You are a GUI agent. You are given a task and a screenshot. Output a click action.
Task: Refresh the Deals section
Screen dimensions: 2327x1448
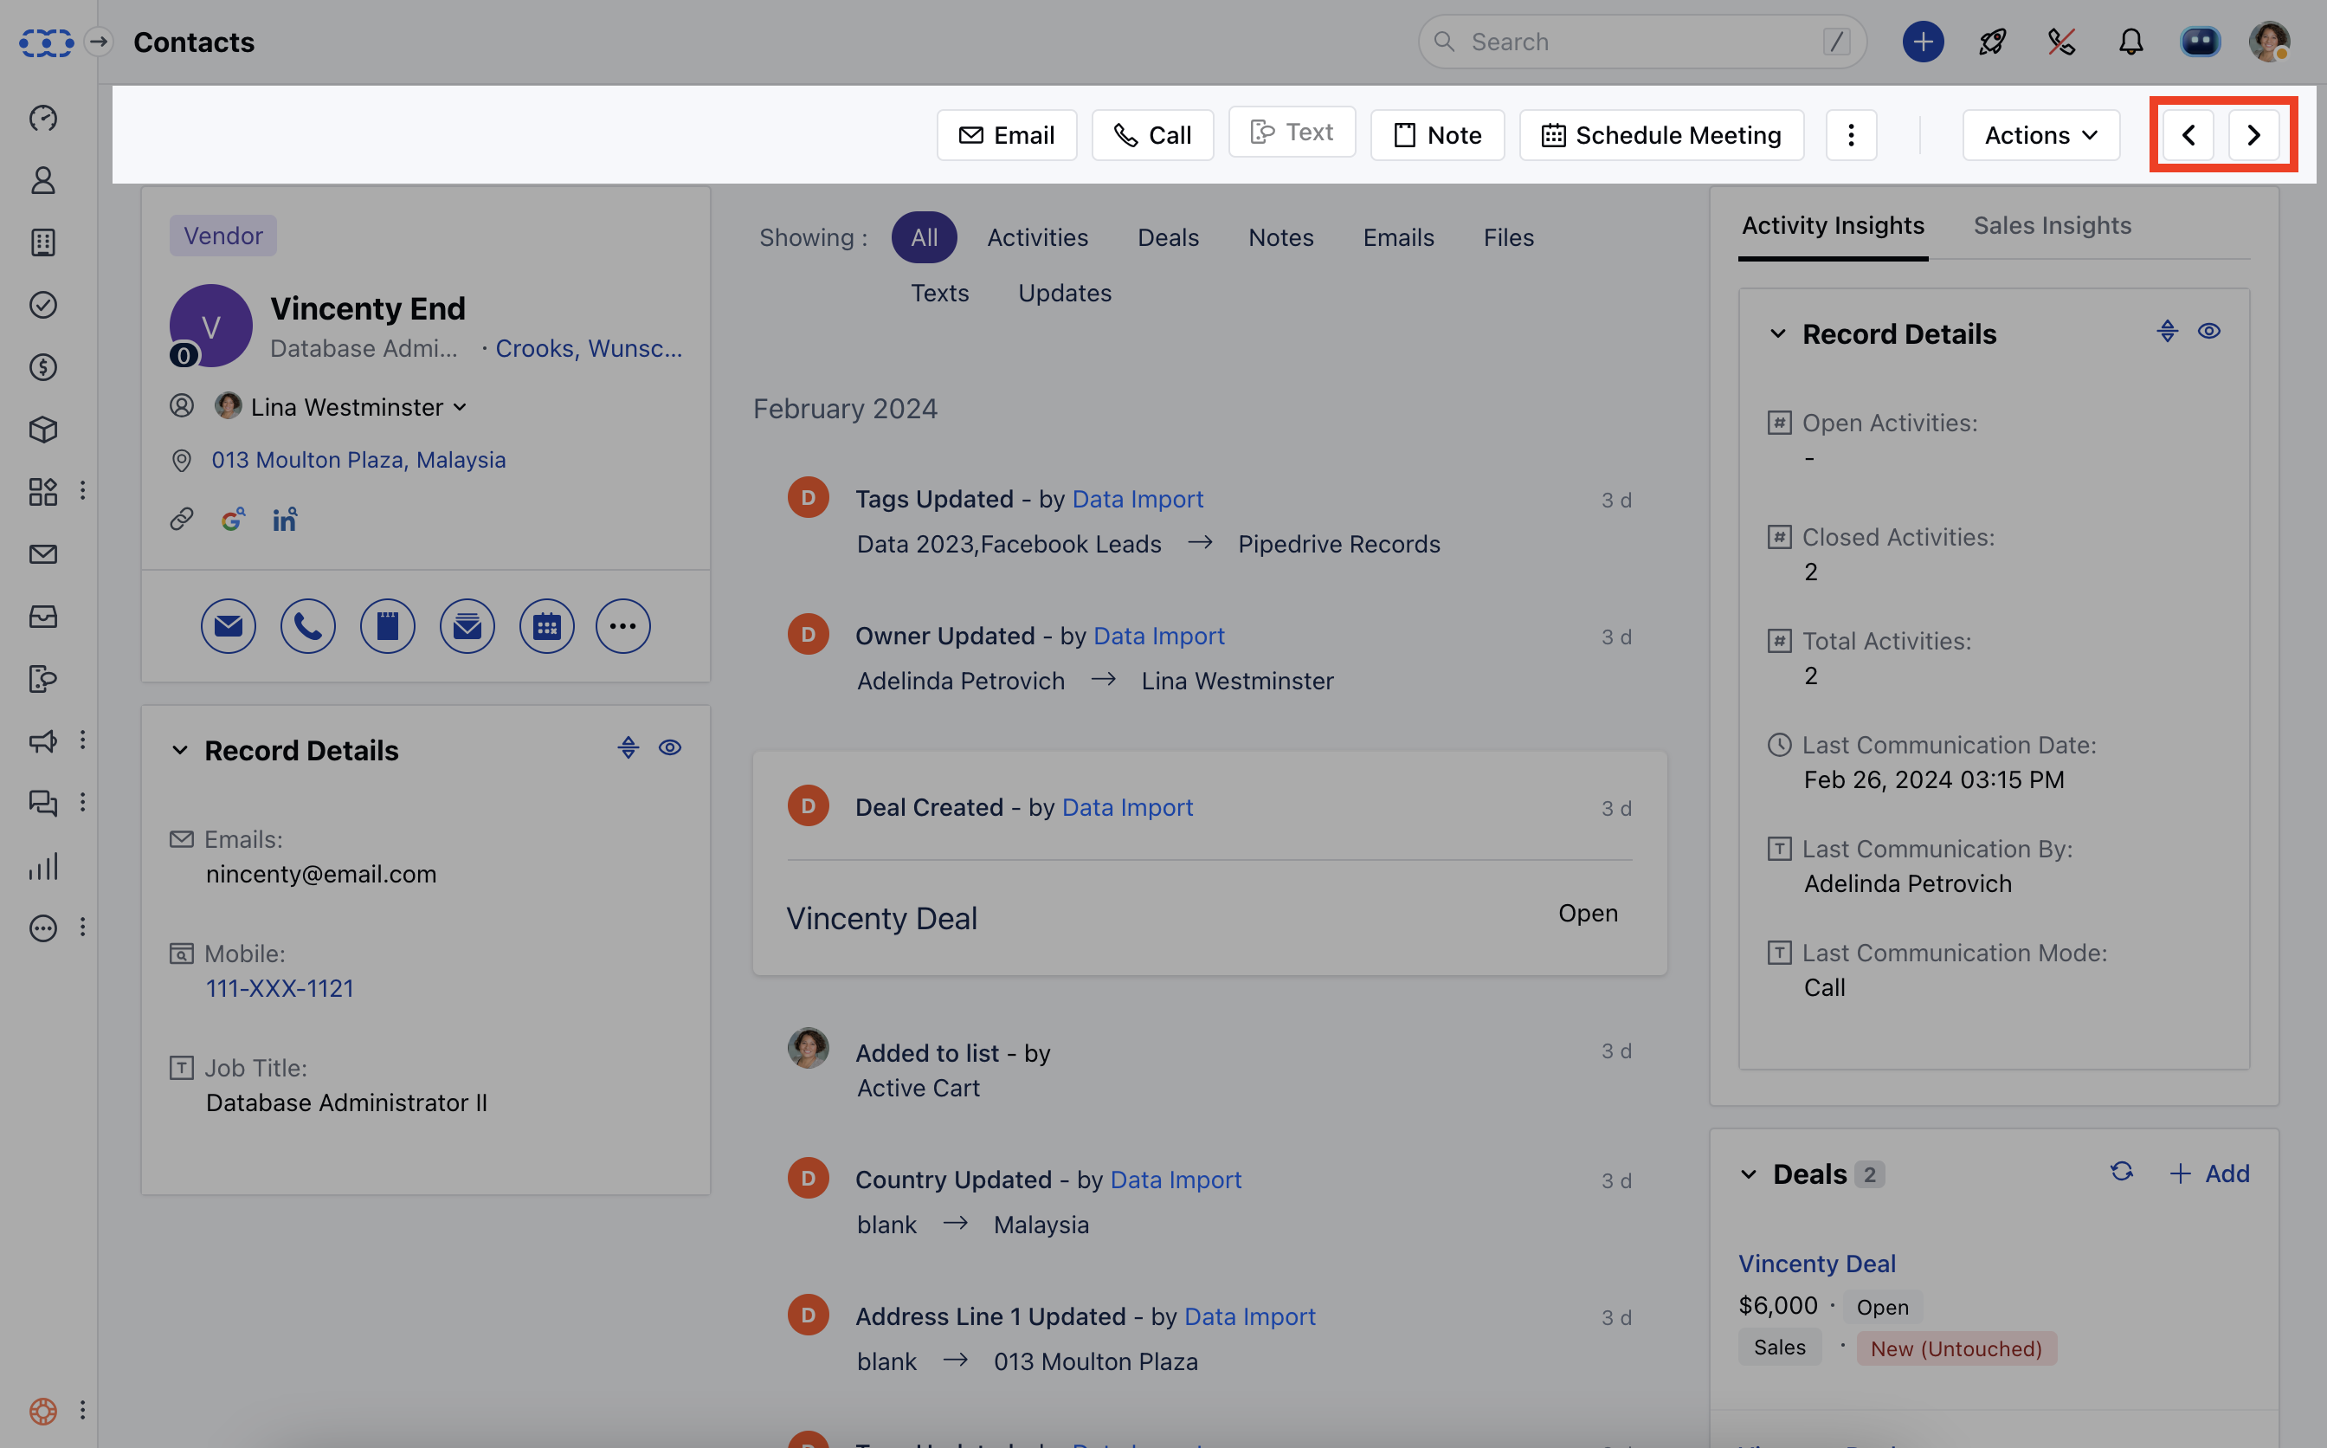coord(2121,1173)
